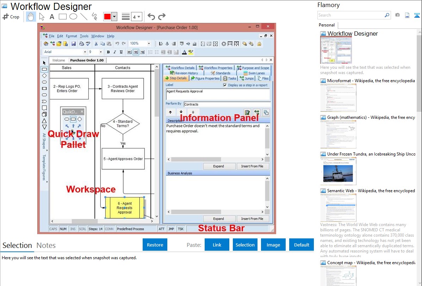Expand the All Shapes side panel
The width and height of the screenshot is (422, 286).
pos(44,141)
